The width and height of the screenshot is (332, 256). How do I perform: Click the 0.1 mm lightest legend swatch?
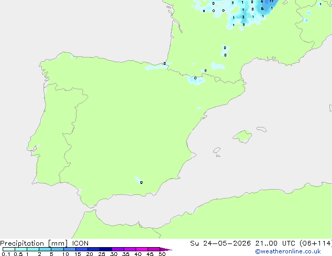(x=9, y=249)
